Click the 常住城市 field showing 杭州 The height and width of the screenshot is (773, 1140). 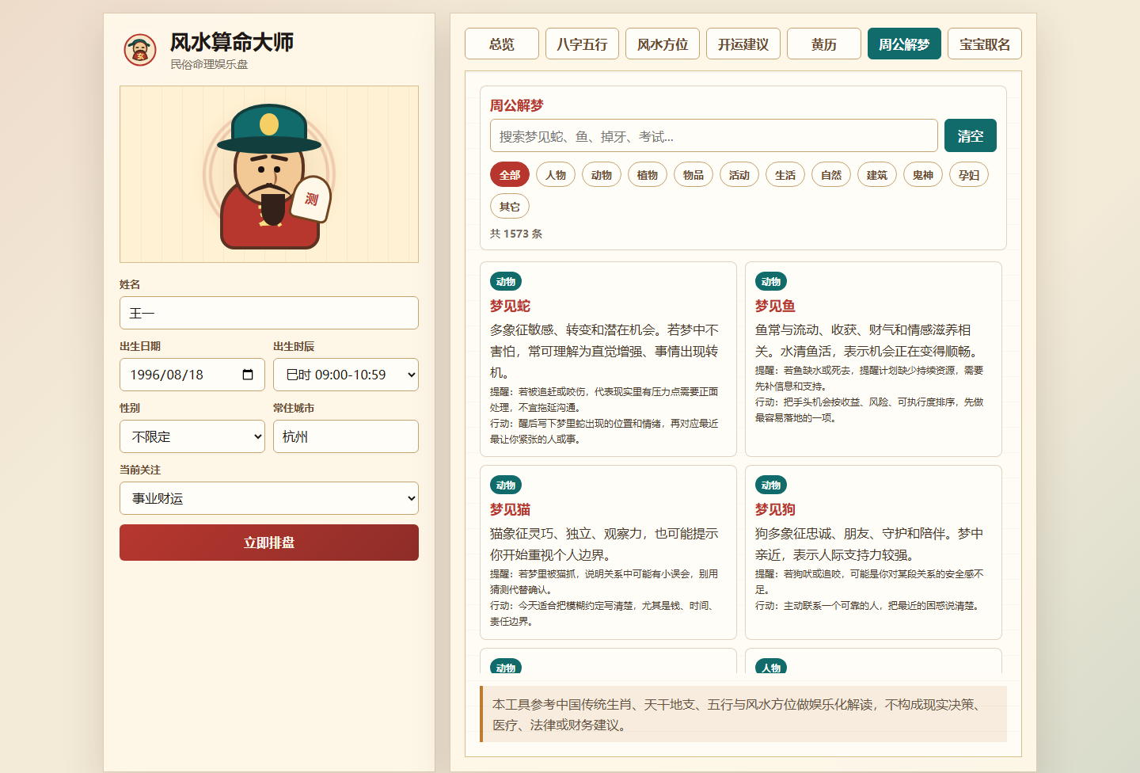346,436
